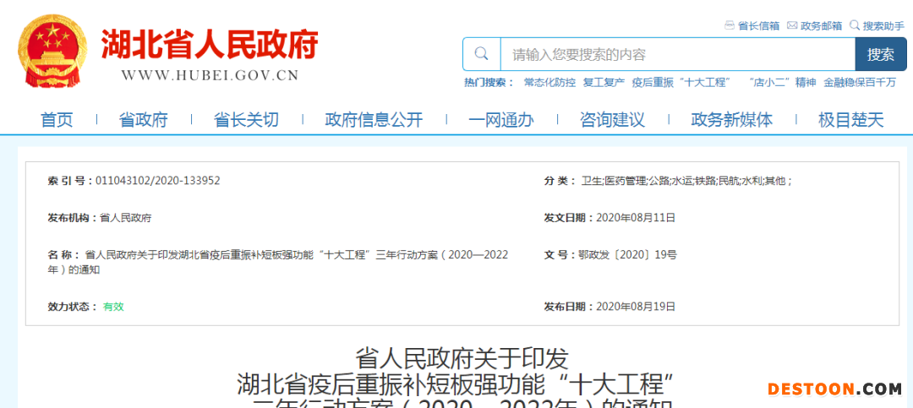
Task: Click the 湖北省人民政府 site title
Action: [210, 44]
